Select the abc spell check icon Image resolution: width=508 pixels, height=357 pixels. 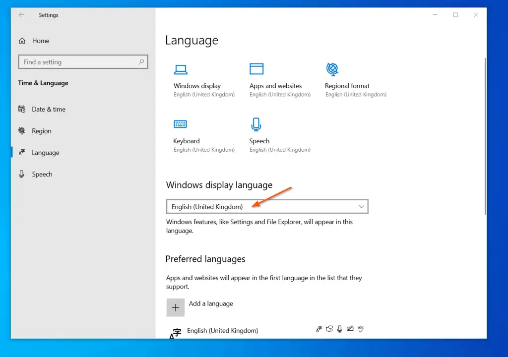pos(361,329)
